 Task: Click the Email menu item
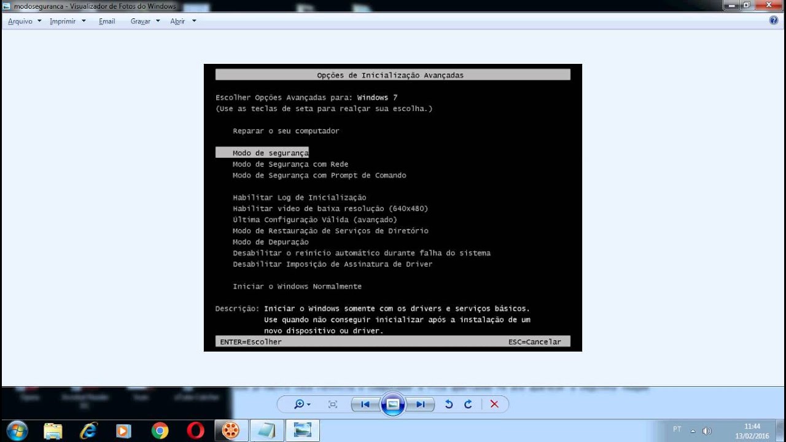click(x=107, y=21)
